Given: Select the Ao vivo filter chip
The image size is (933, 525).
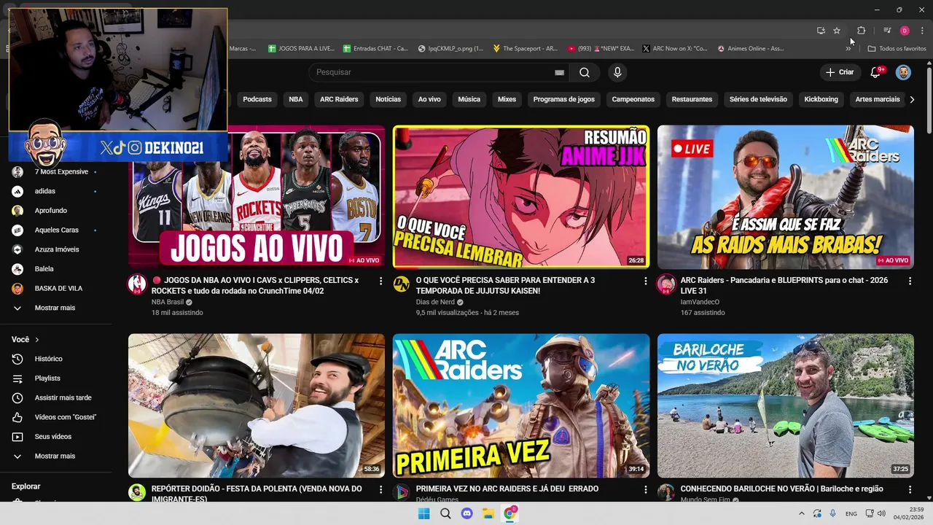Looking at the screenshot, I should point(429,99).
